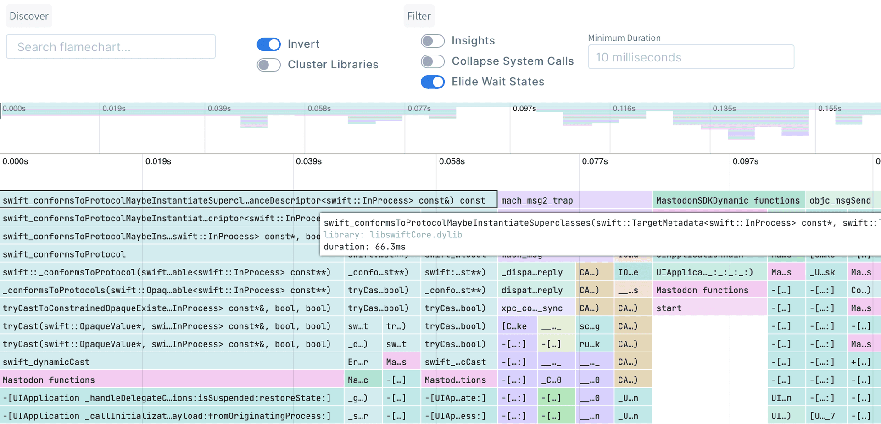Click the 0.058s marker on main timeline ruler
The width and height of the screenshot is (881, 424).
[452, 161]
